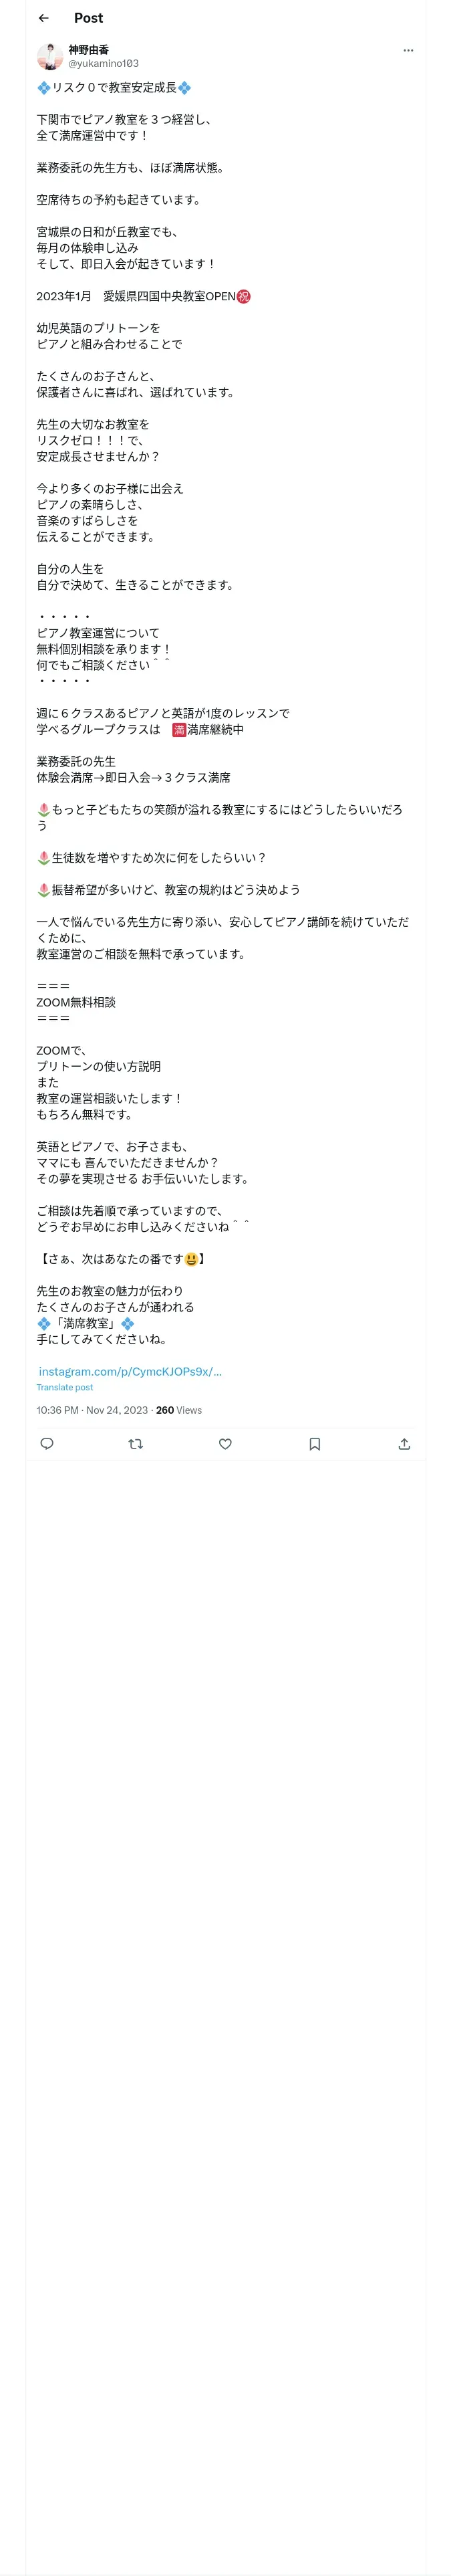This screenshot has height=2576, width=451.
Task: Click the red 祝 emoji after OPEN
Action: [x=243, y=296]
